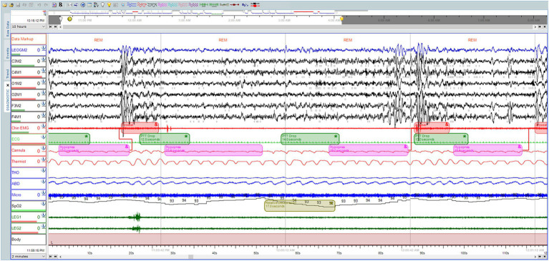Screen dimensions: 549x261
Task: Switch to the Raw Data side tab
Action: 7,26
